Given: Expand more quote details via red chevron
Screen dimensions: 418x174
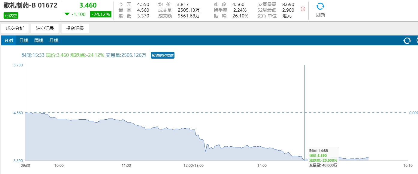Looking at the screenshot, I should tap(303, 9).
